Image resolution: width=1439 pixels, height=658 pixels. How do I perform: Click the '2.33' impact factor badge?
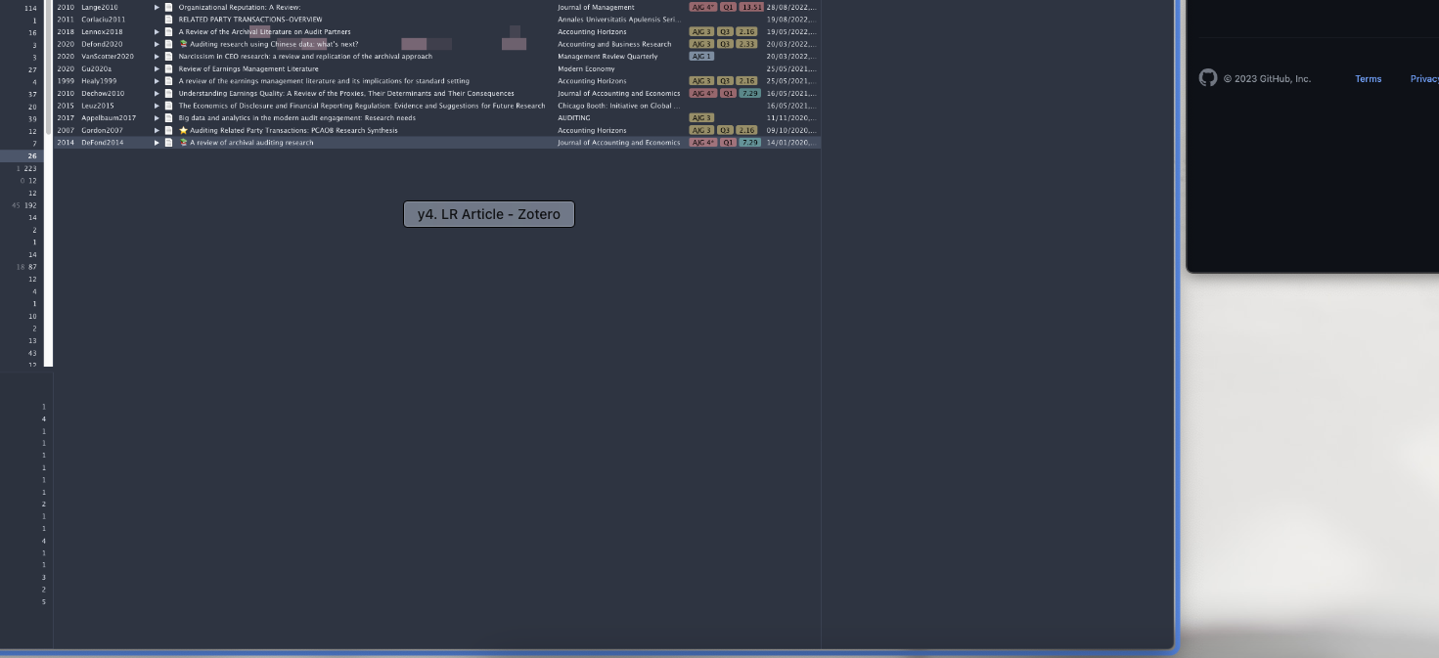pos(746,44)
